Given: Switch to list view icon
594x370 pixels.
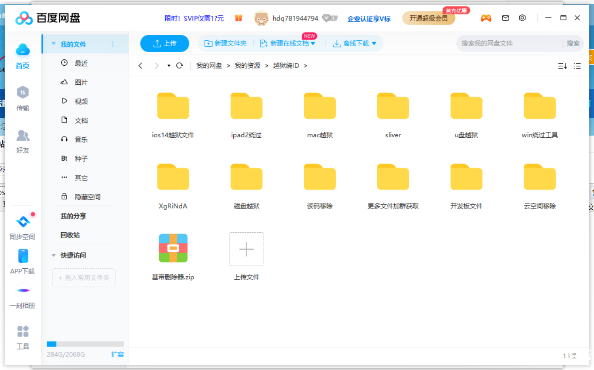Looking at the screenshot, I should [x=577, y=66].
